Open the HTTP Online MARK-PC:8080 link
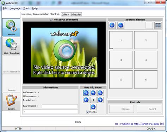 pyautogui.click(x=139, y=124)
